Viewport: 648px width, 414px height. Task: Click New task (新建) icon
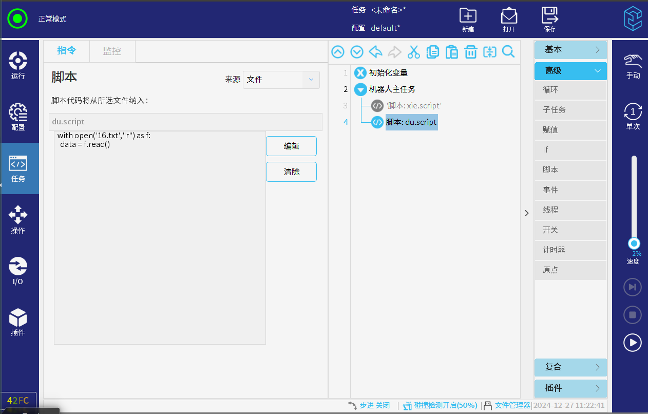point(468,20)
